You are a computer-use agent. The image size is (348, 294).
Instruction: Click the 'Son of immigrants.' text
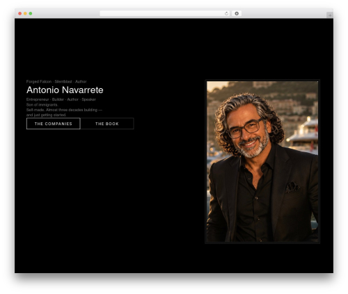click(x=42, y=105)
